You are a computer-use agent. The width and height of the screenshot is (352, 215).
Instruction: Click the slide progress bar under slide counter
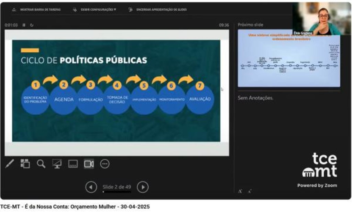pyautogui.click(x=117, y=192)
